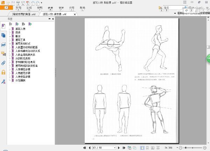This screenshot has width=210, height=151.
Task: Click the green round floating button
Action: click(208, 58)
